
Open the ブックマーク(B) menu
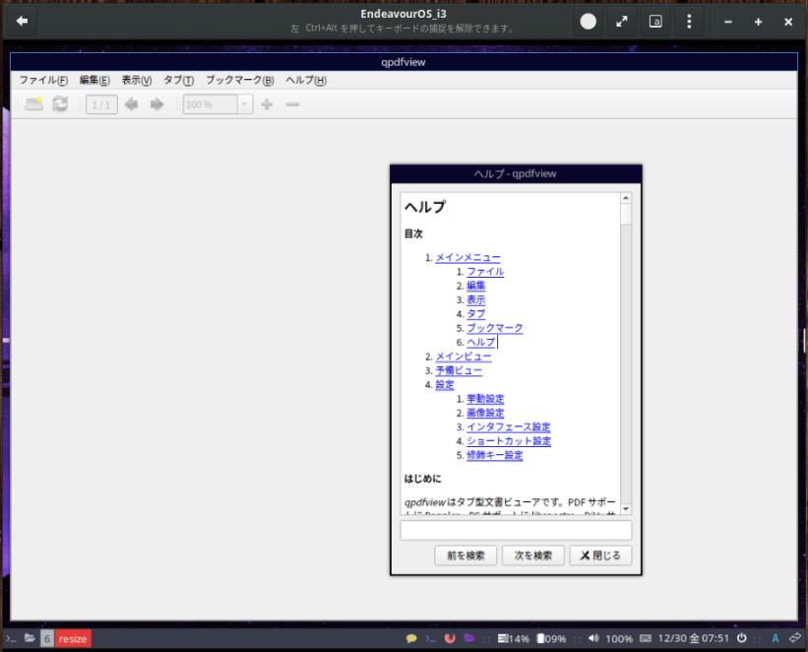[x=240, y=80]
